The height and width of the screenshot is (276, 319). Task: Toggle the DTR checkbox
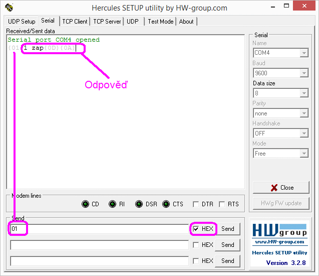tap(196, 204)
